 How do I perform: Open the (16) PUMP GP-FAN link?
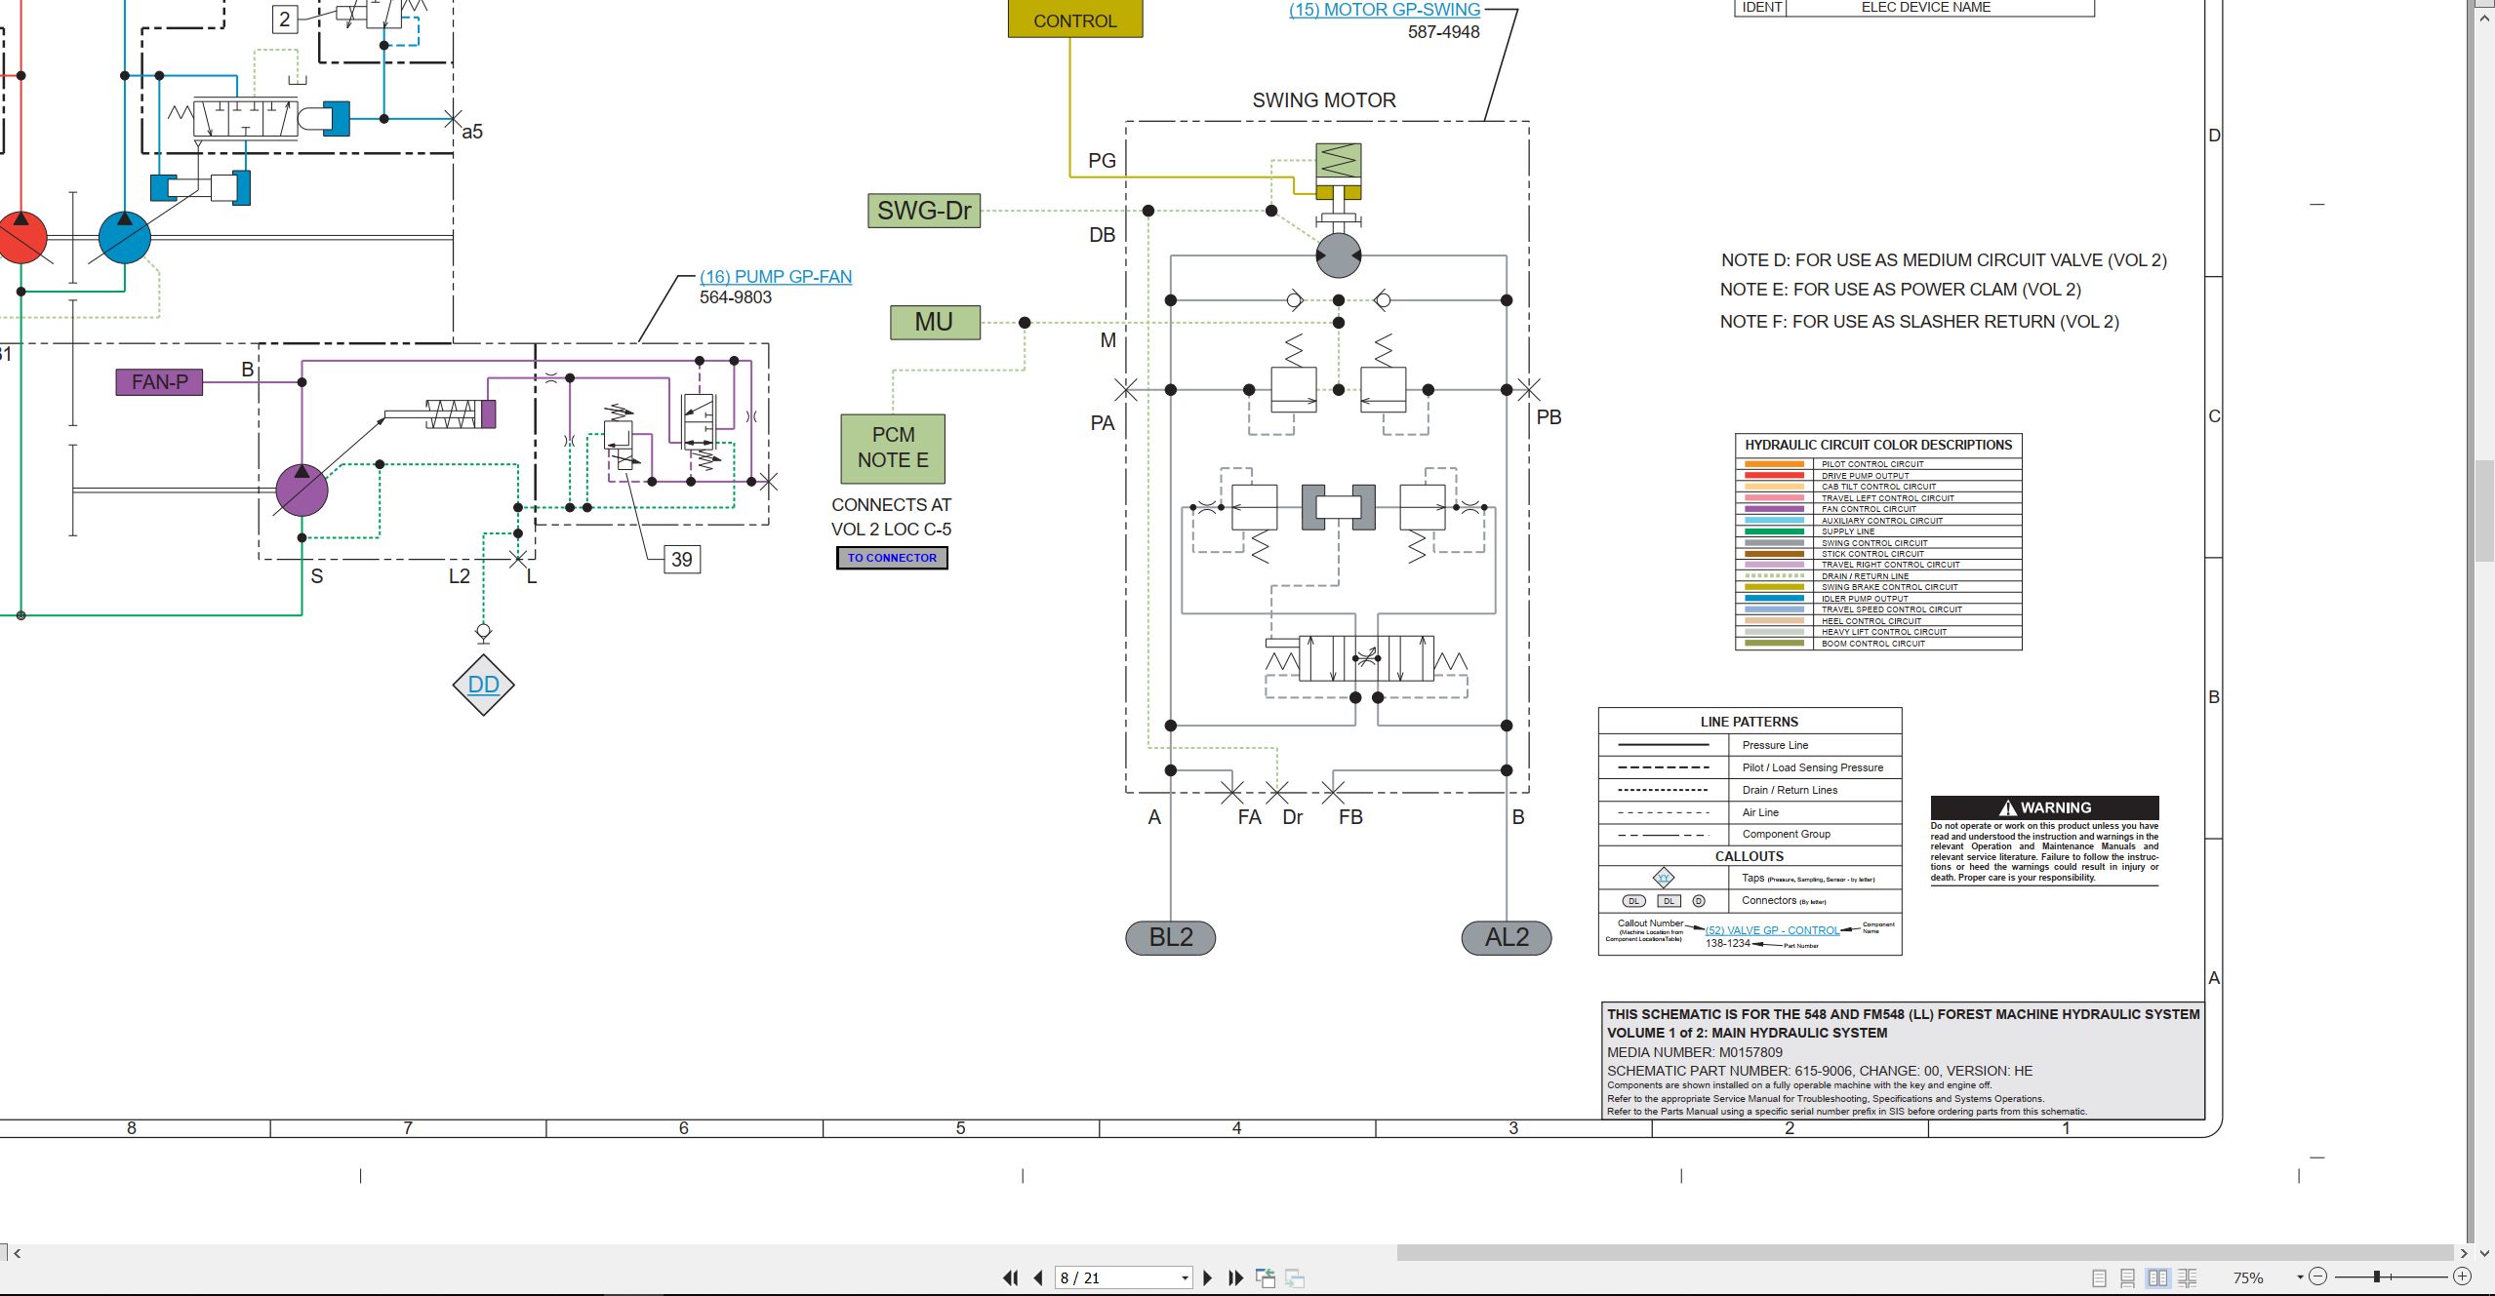pyautogui.click(x=776, y=277)
